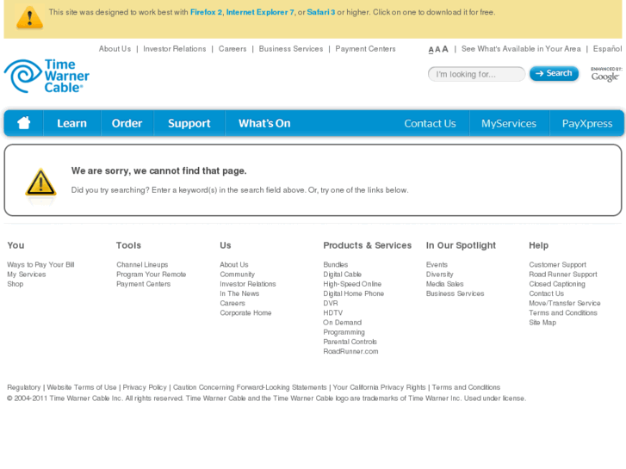The height and width of the screenshot is (469, 626).
Task: Open Digital Home Phone
Action: pyautogui.click(x=353, y=293)
